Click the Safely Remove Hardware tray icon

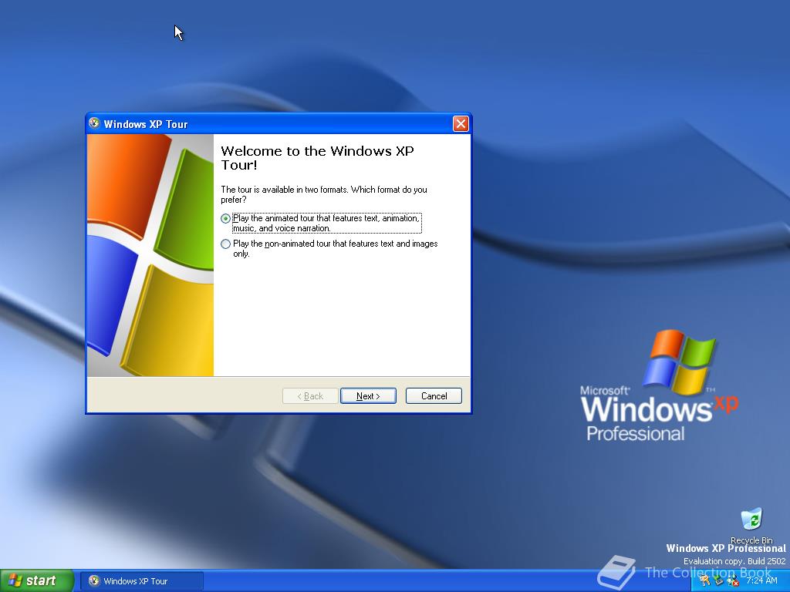tap(718, 581)
